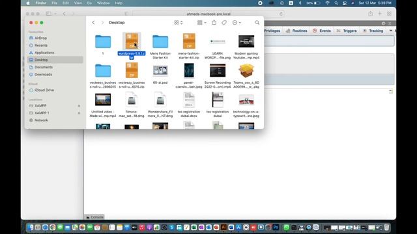Open Music app from the Dock
This screenshot has width=417, height=234.
[142, 227]
